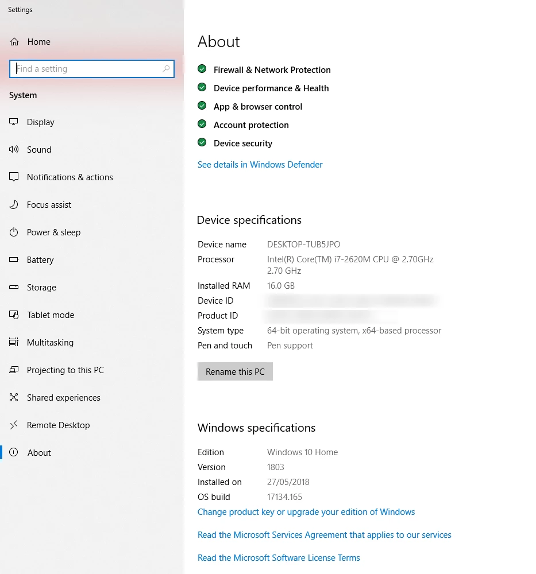The height and width of the screenshot is (574, 536).
Task: Click green check beside Firewall & Network Protection
Action: [202, 69]
